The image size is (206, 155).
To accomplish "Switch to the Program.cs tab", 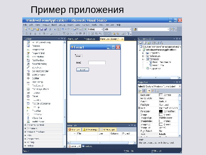I will point(89,39).
